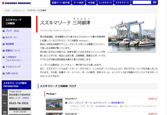Viewport: 167px width, 115px height.
Task: Open アクセスマップ sidebar link
Action: tap(13, 67)
